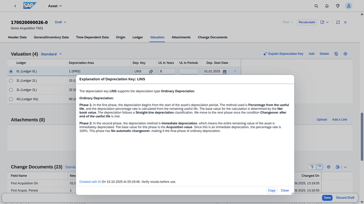Open Valuation table settings gear

point(345,54)
